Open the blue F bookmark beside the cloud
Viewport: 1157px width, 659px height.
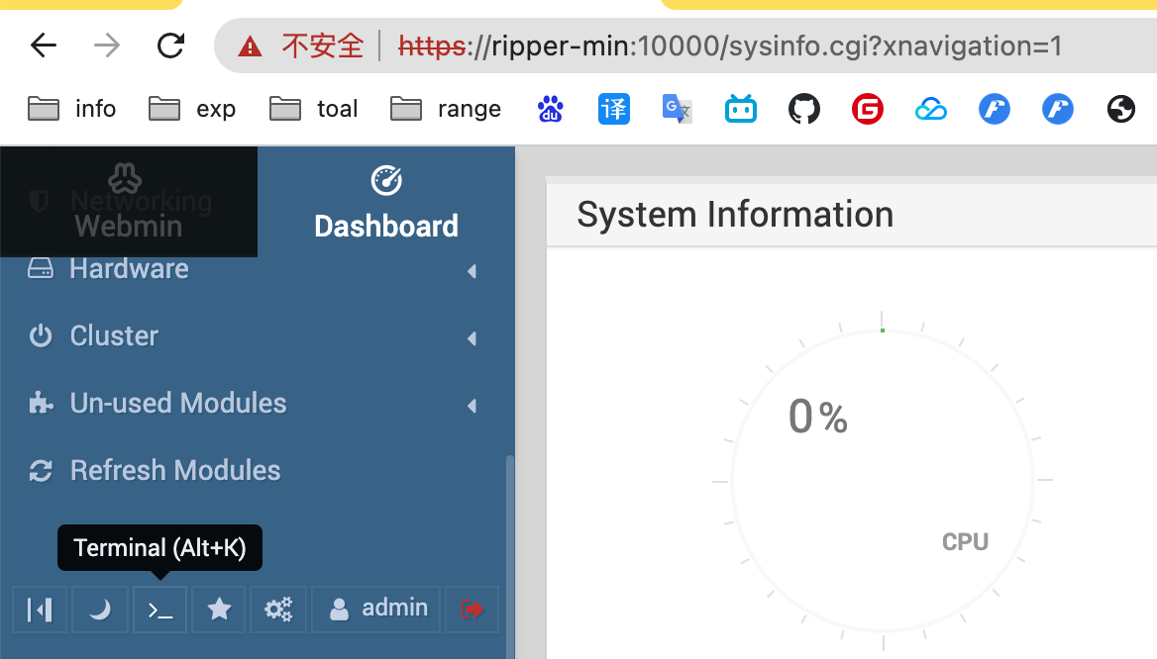tap(995, 109)
